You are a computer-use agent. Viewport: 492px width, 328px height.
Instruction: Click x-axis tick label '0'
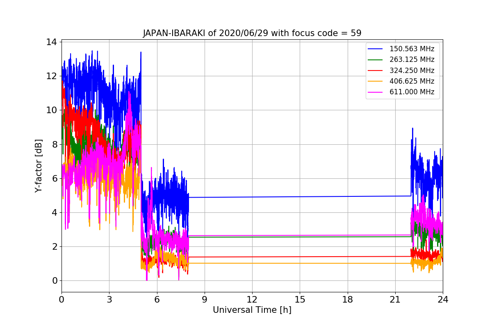(x=61, y=299)
